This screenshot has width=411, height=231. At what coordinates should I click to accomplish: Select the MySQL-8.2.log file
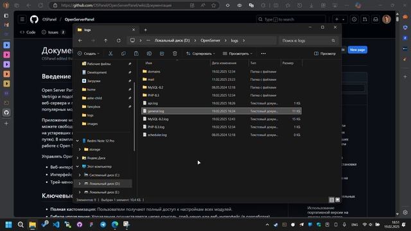tap(158, 119)
